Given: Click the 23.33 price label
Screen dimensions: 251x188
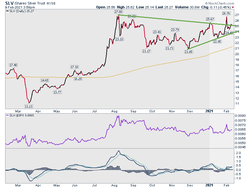Looking at the screenshot, I should click(x=119, y=39).
